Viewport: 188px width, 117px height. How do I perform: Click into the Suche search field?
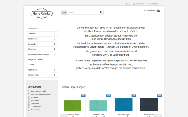(x=83, y=12)
